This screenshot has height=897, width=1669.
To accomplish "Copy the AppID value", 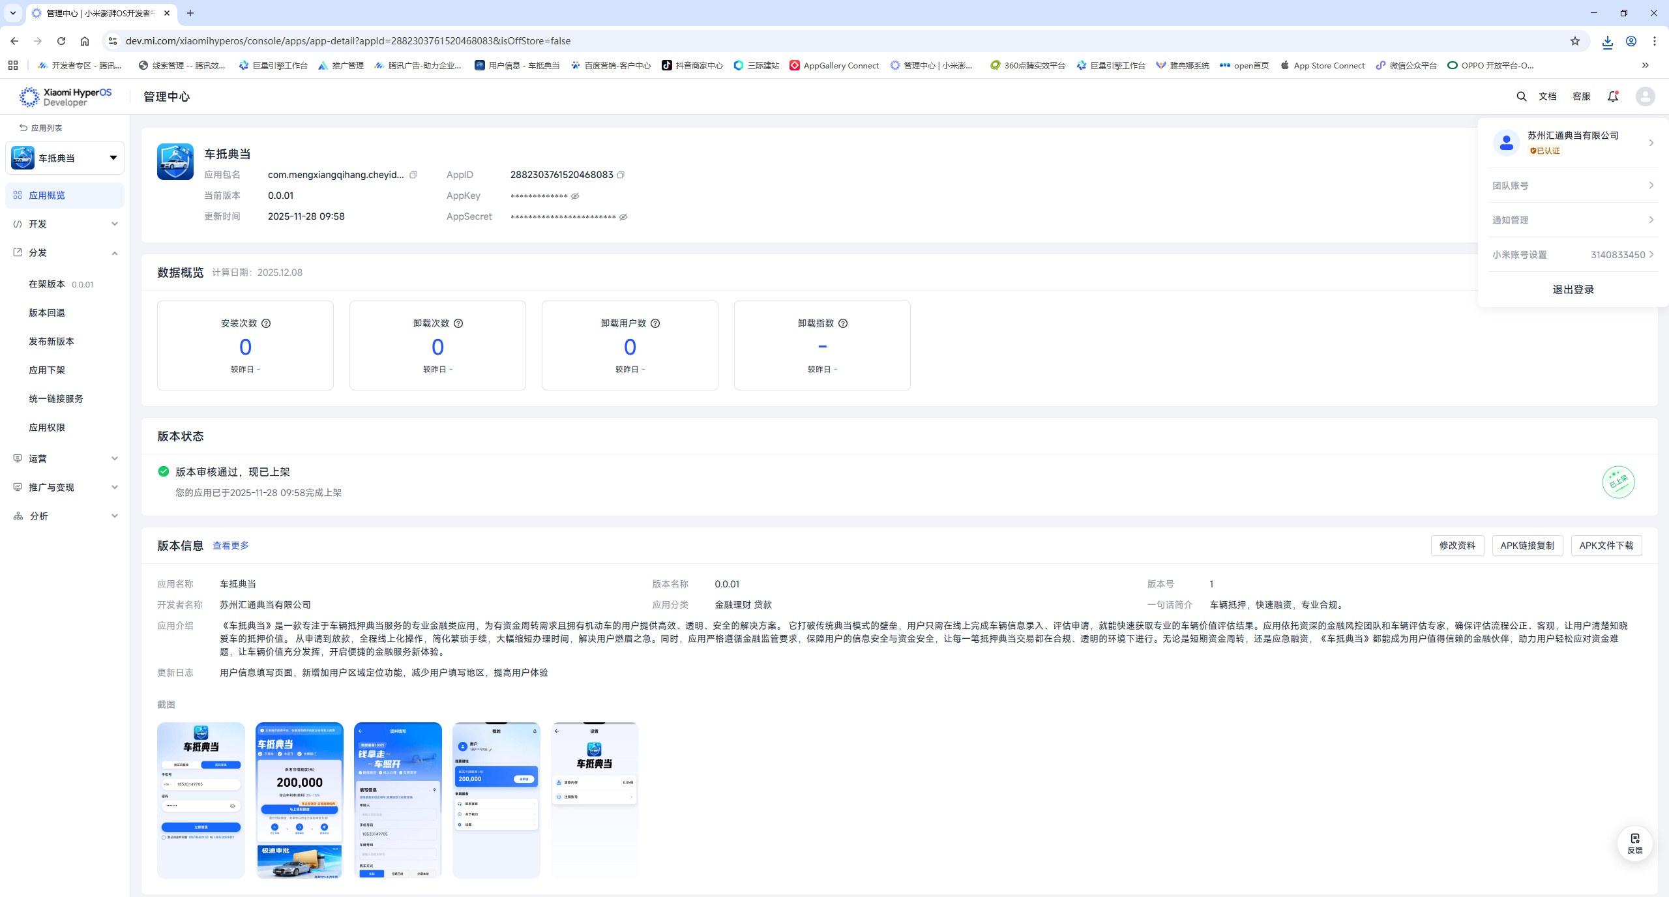I will point(621,175).
